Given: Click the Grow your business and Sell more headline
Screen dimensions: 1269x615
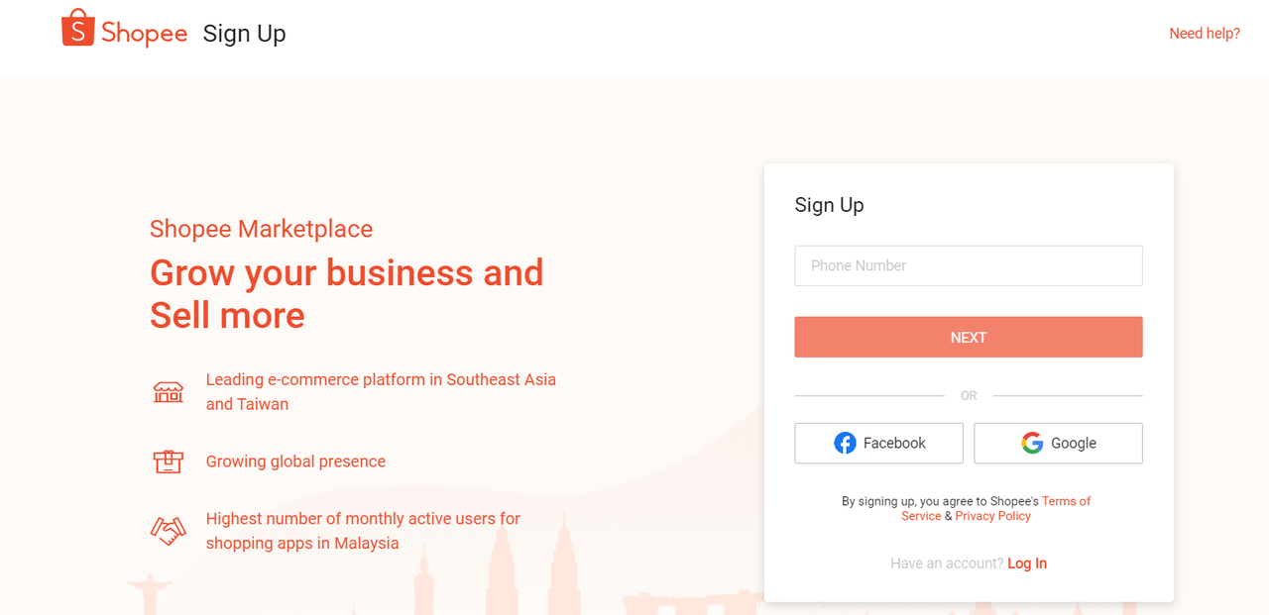Looking at the screenshot, I should [x=347, y=294].
